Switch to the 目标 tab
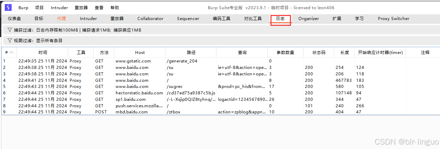Viewport: 440px width, 149px height. (39, 19)
